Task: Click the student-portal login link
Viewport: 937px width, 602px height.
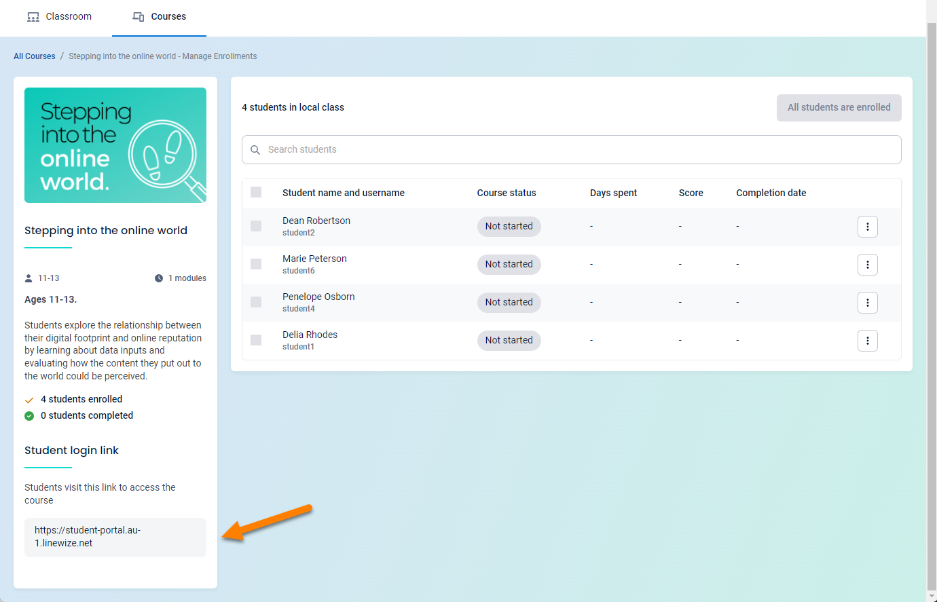Action: 88,536
